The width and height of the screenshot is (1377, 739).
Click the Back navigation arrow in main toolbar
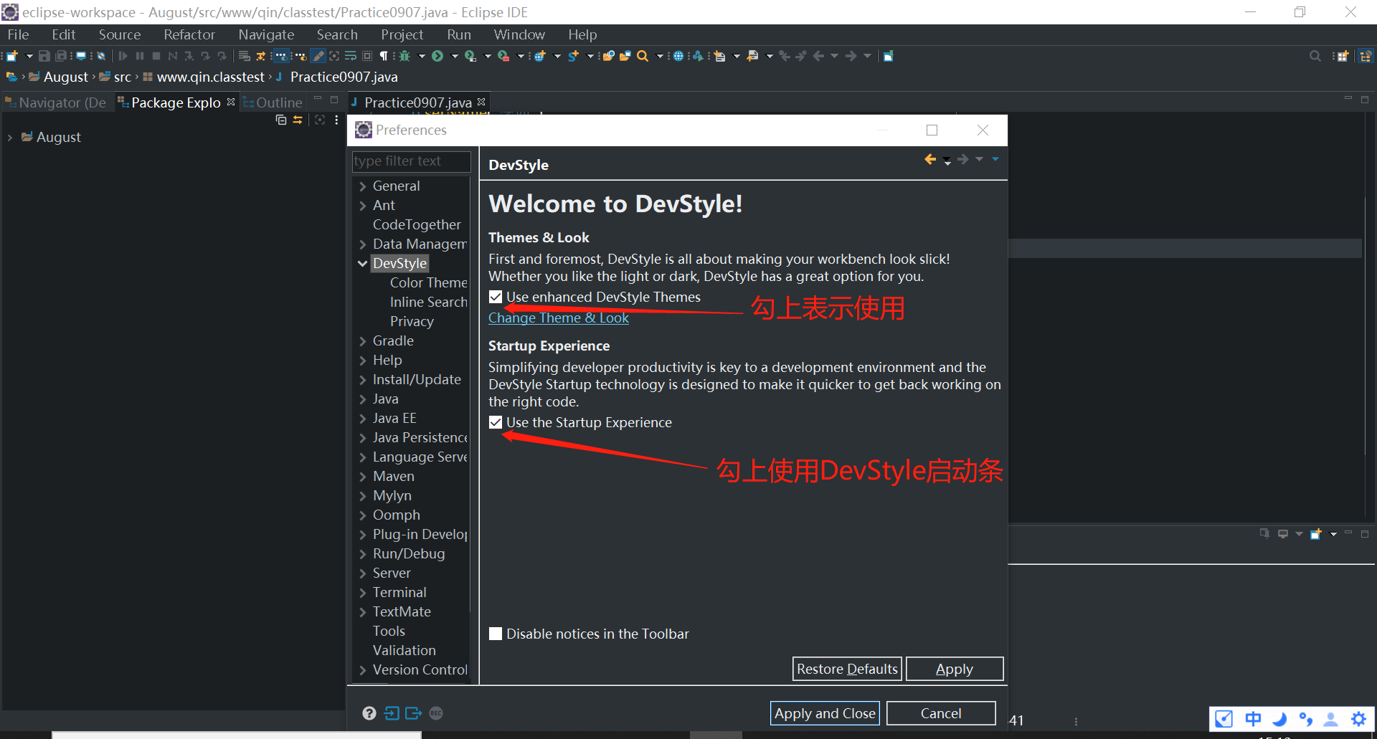point(818,56)
